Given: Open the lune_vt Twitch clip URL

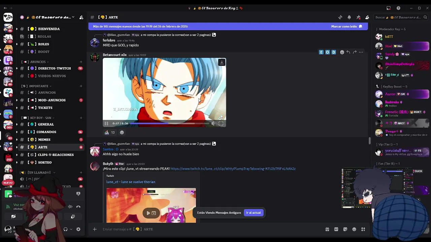Looking at the screenshot, I should 233,169.
